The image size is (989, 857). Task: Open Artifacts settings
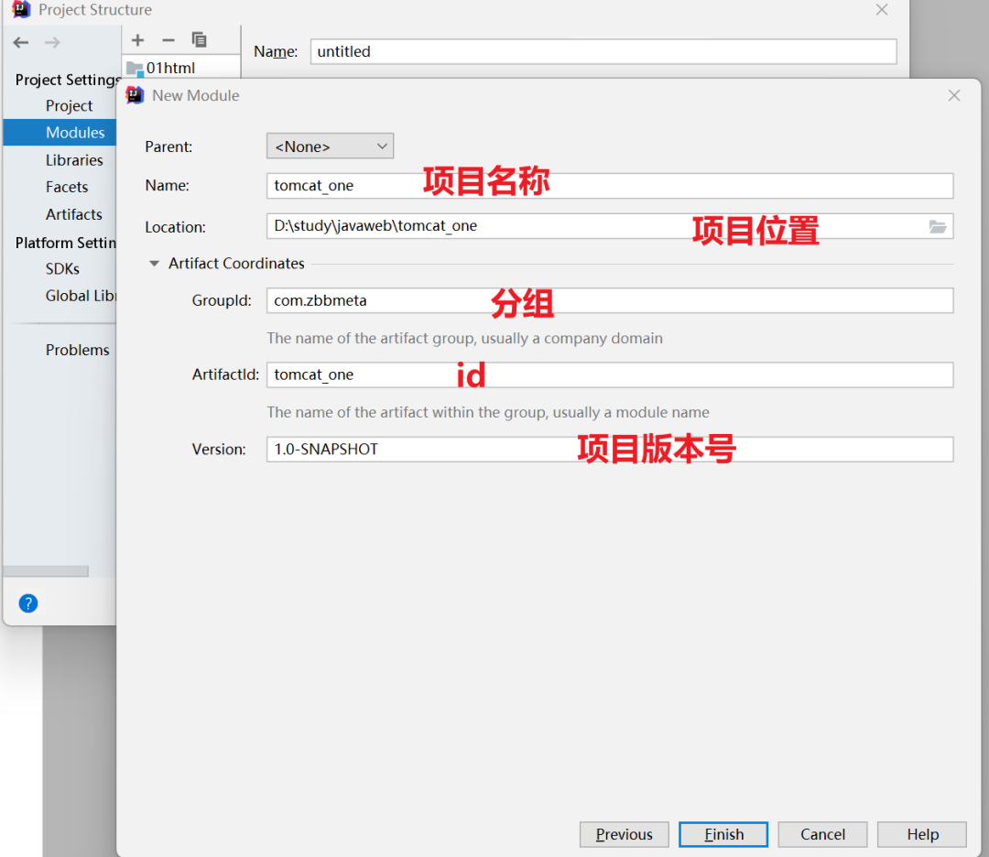point(74,214)
